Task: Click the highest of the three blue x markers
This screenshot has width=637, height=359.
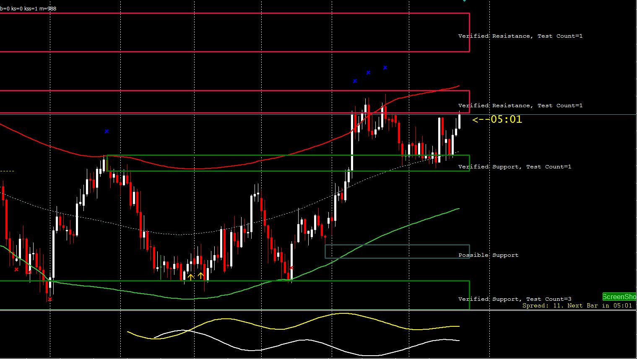Action: (x=385, y=67)
